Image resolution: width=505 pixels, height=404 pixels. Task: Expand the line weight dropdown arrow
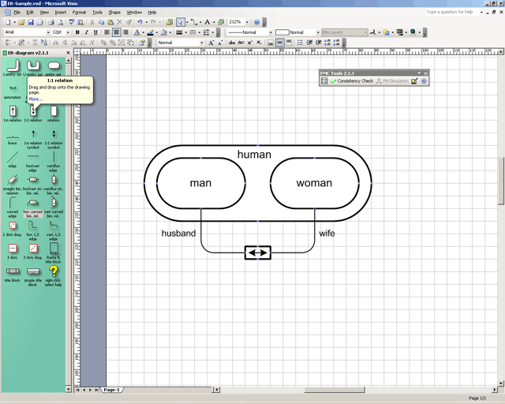(186, 32)
